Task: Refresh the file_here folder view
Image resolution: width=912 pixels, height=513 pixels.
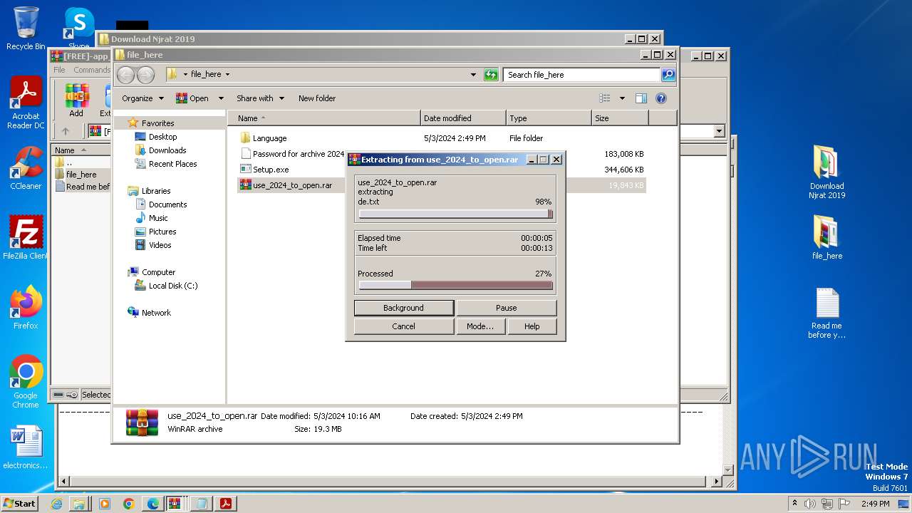Action: (491, 74)
